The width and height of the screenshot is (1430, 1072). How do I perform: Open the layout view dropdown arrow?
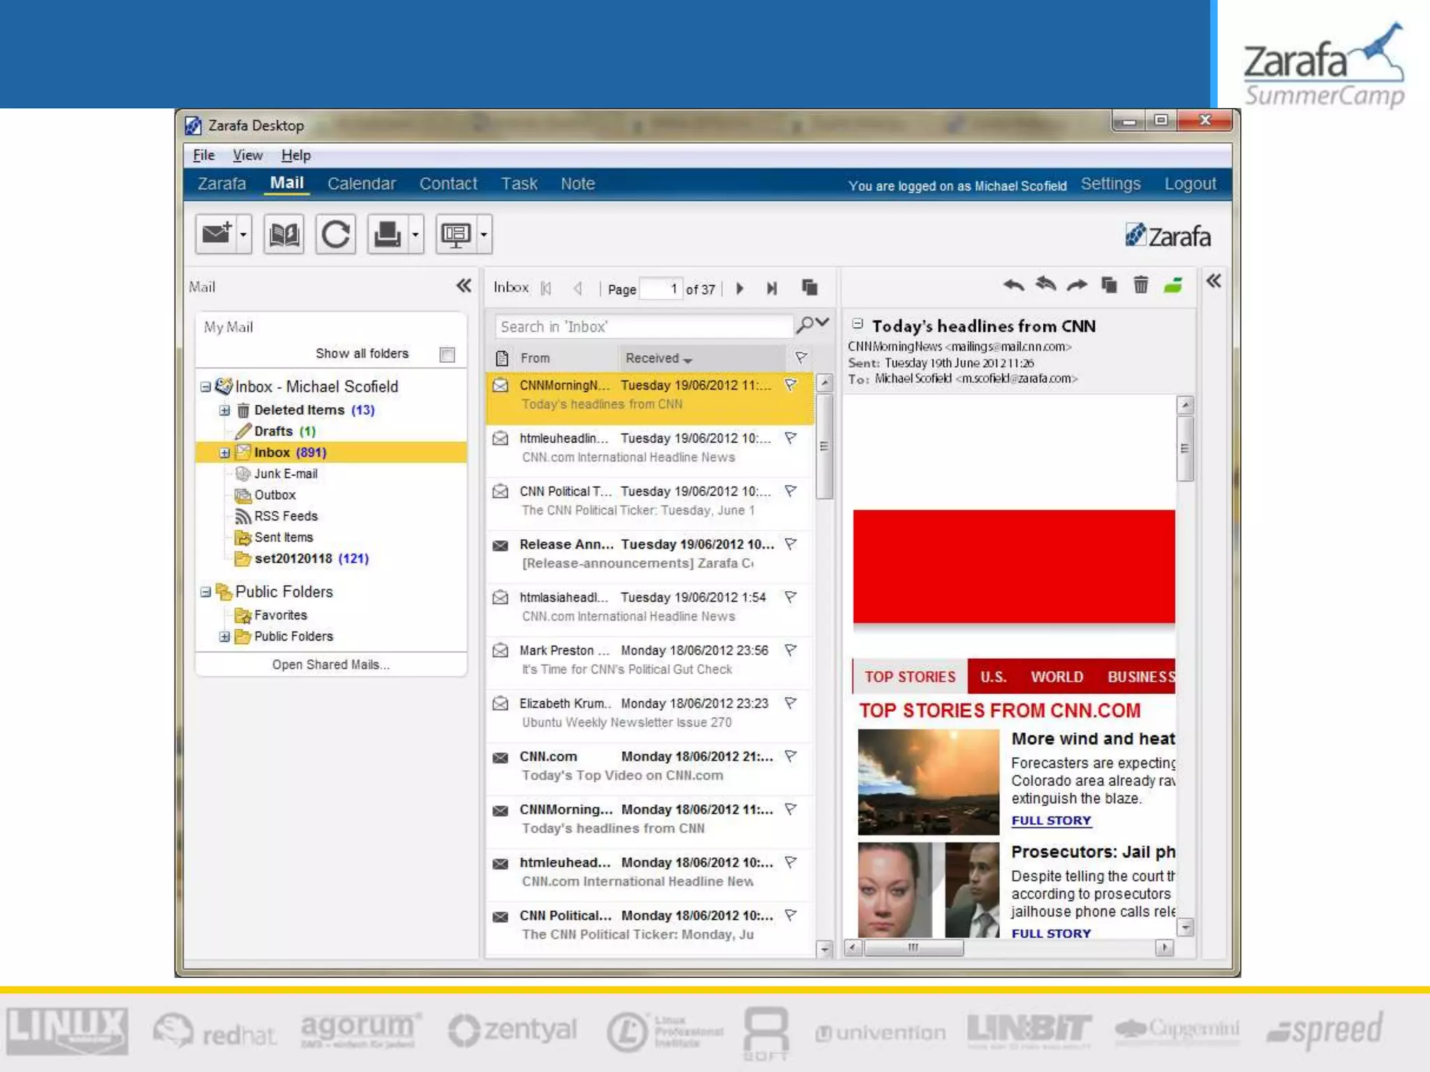483,234
